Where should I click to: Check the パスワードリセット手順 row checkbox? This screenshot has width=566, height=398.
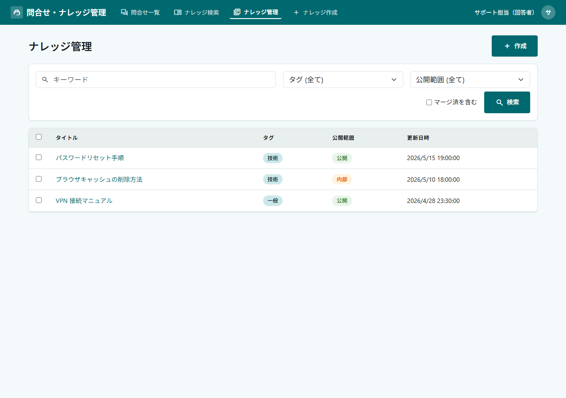click(x=38, y=157)
